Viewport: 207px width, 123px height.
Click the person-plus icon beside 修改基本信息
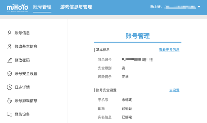(x=9, y=46)
